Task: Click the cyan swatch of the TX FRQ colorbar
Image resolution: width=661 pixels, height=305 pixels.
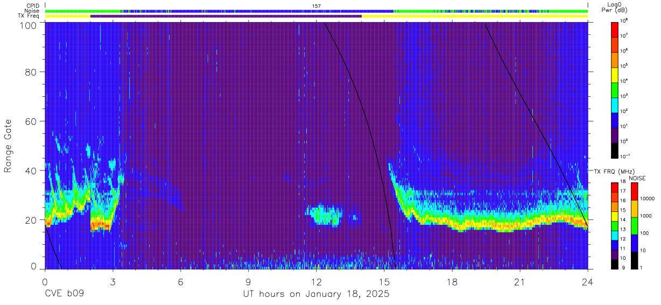Action: (x=615, y=236)
